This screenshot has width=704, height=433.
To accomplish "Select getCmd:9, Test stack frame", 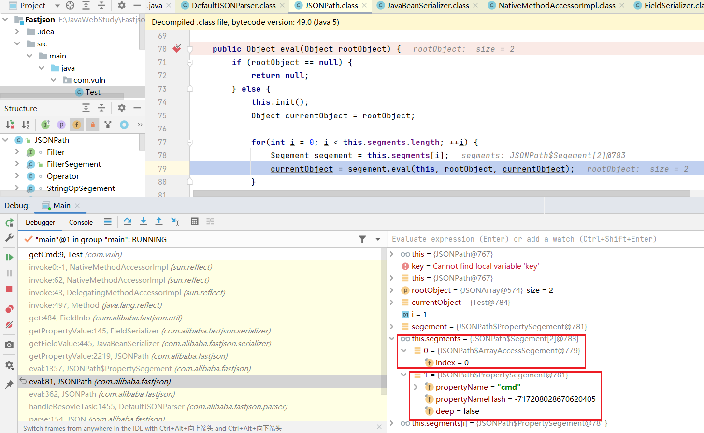I will [200, 254].
